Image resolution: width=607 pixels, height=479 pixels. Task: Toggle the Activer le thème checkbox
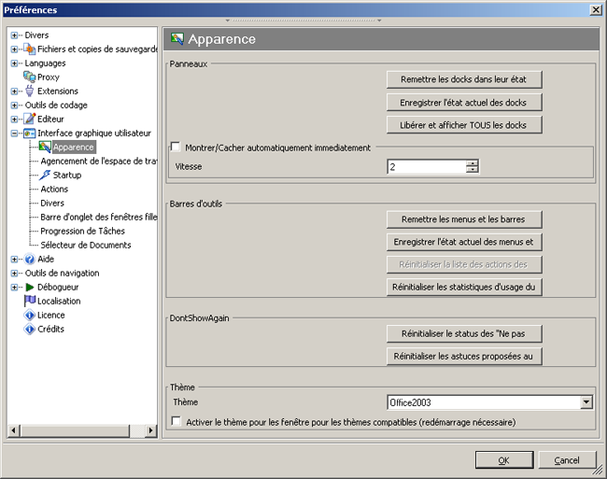coord(176,422)
